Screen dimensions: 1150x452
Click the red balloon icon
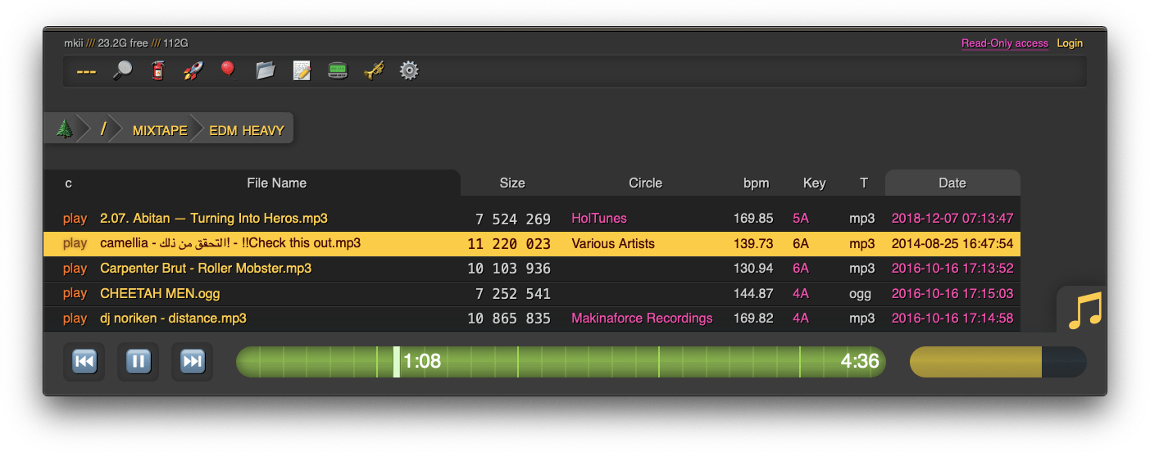click(x=228, y=70)
